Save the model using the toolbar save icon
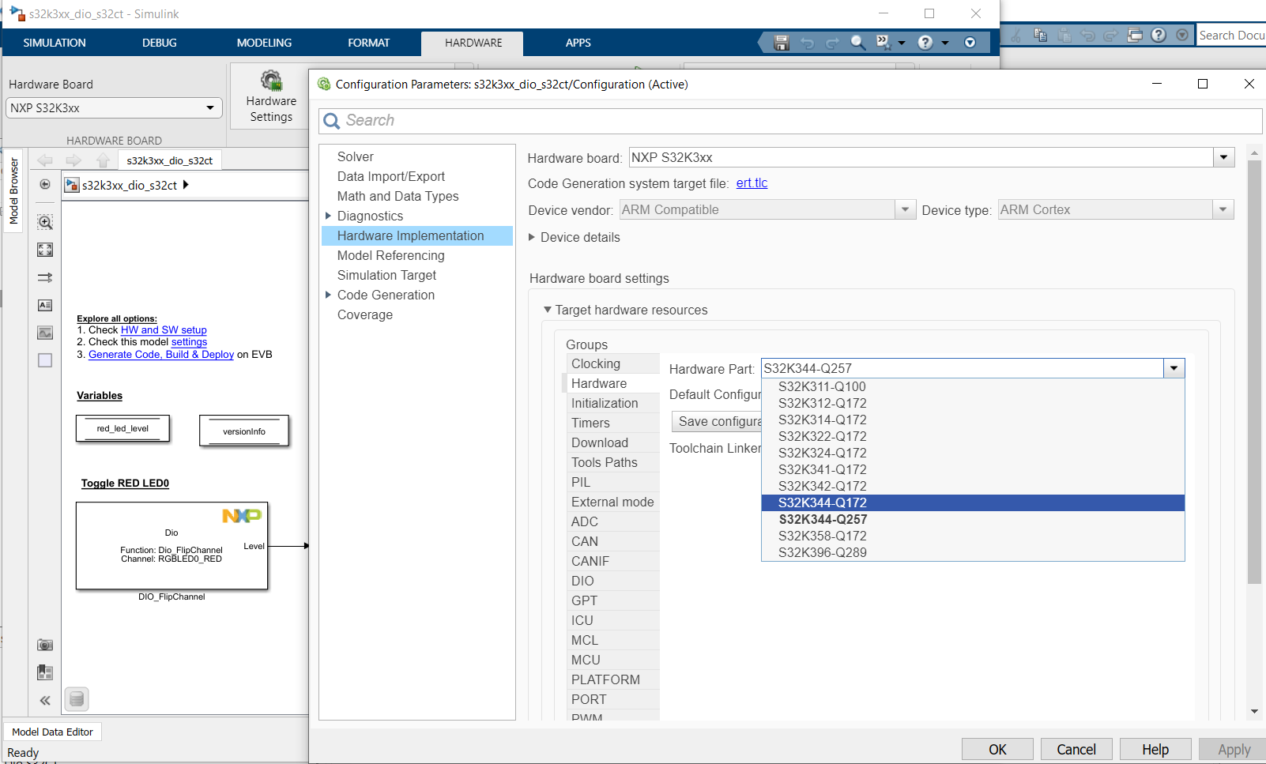 (781, 43)
